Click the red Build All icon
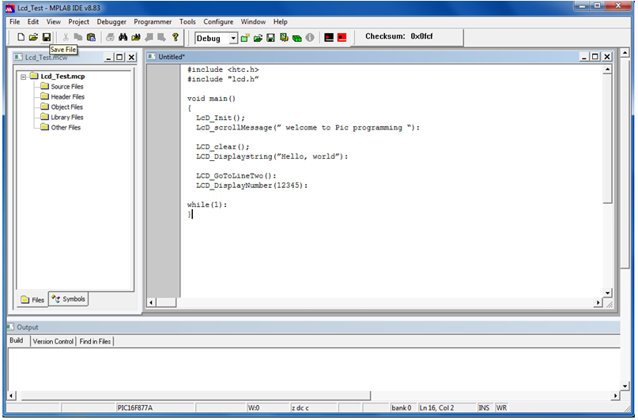638x420 pixels. point(342,38)
